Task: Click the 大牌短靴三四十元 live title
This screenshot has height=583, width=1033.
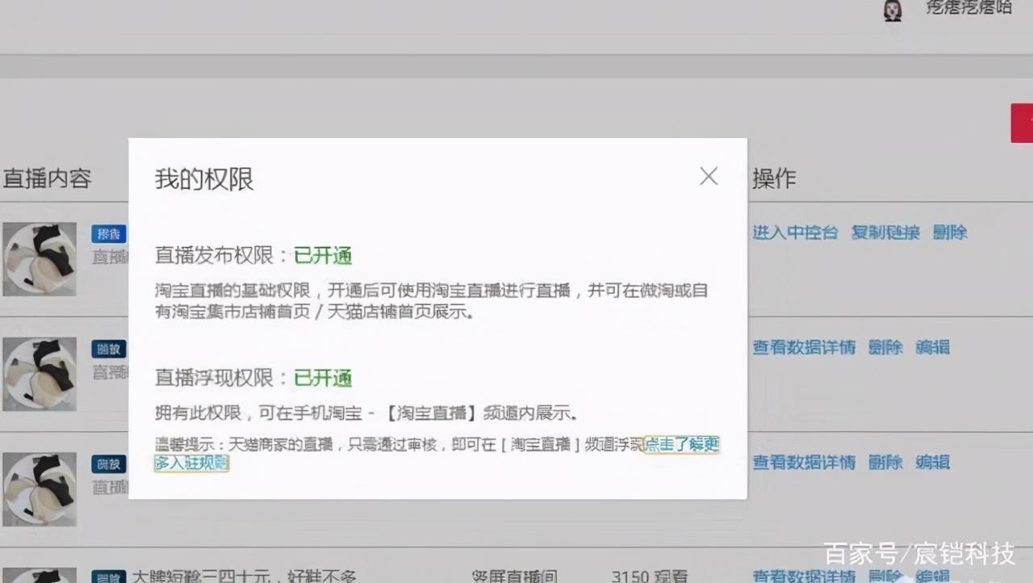Action: click(x=244, y=576)
